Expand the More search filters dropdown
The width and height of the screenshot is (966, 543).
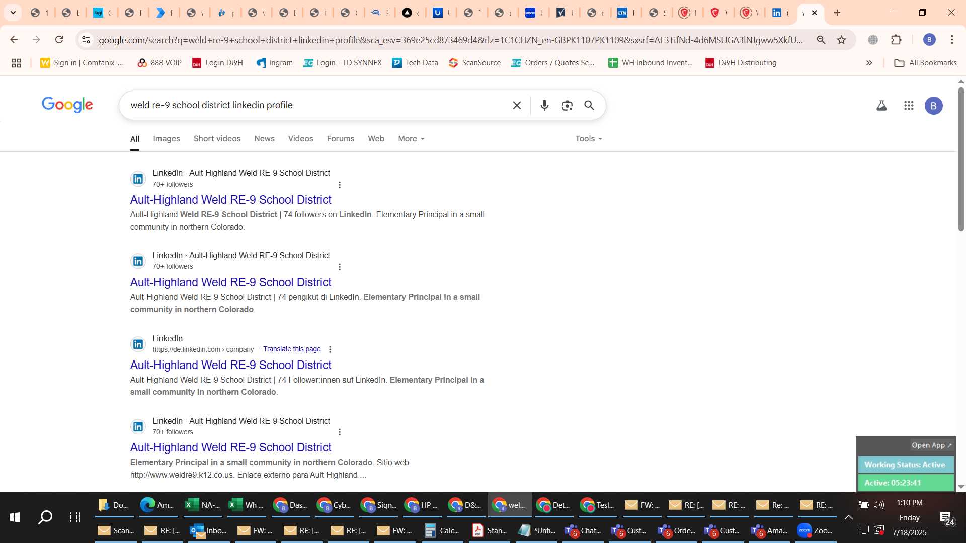pos(411,139)
